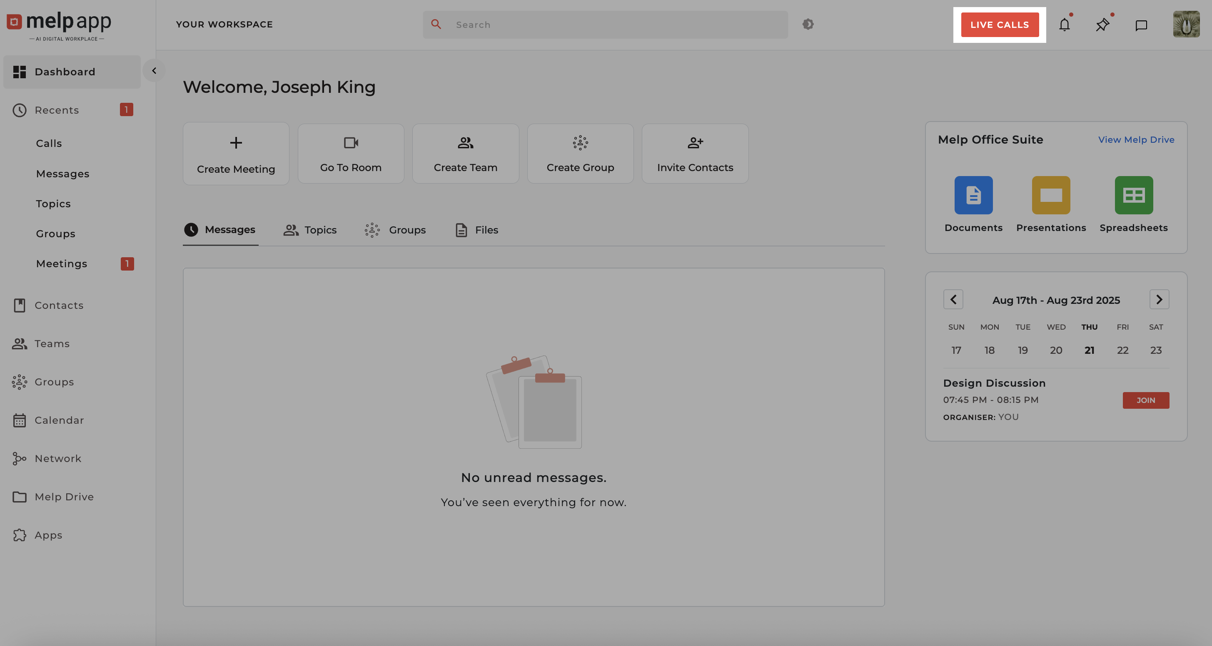Open Documents in Melp Office Suite
Screen dimensions: 1212x646
[973, 195]
